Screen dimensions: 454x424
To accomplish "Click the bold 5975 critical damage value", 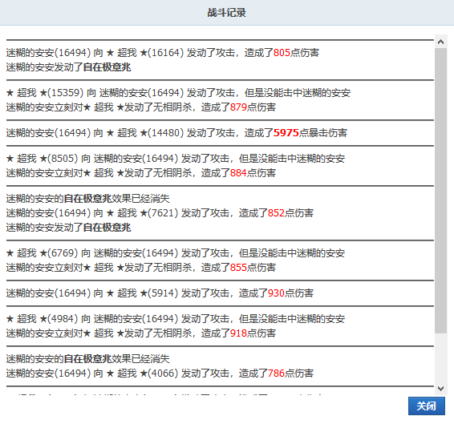I will coord(286,133).
